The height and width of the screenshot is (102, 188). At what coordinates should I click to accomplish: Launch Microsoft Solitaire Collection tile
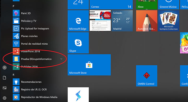[169, 21]
